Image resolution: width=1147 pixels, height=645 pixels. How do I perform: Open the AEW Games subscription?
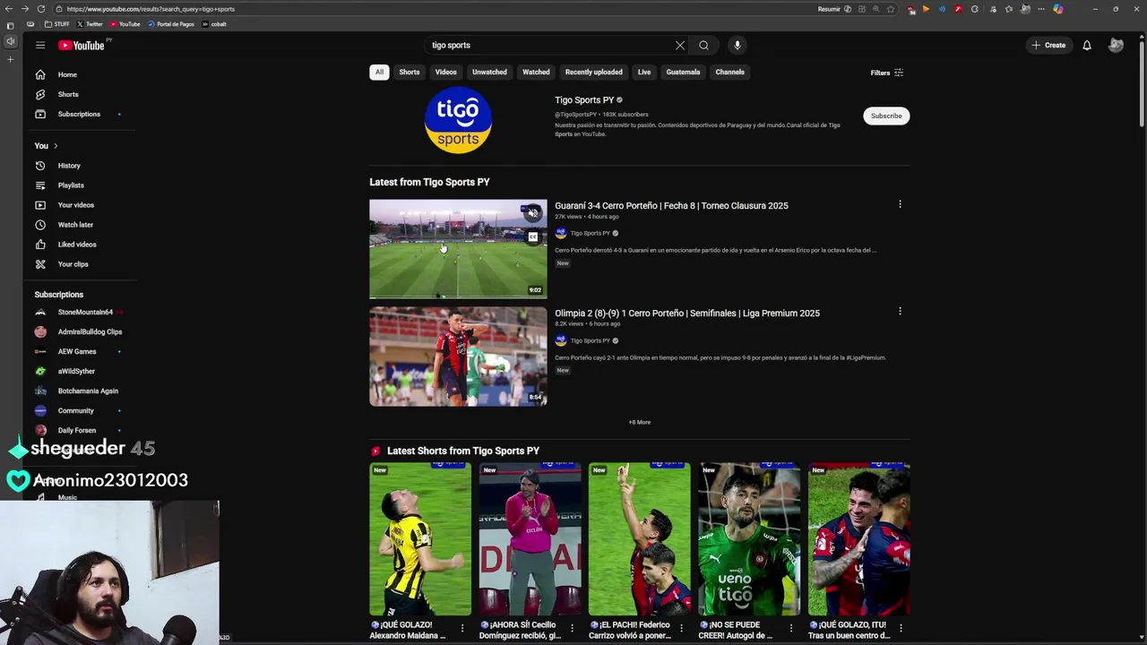[x=79, y=351]
